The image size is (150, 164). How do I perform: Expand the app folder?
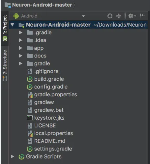point(20,48)
